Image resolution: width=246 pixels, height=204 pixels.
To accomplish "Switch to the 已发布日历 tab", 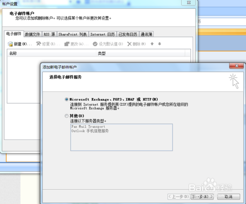I will (x=128, y=34).
